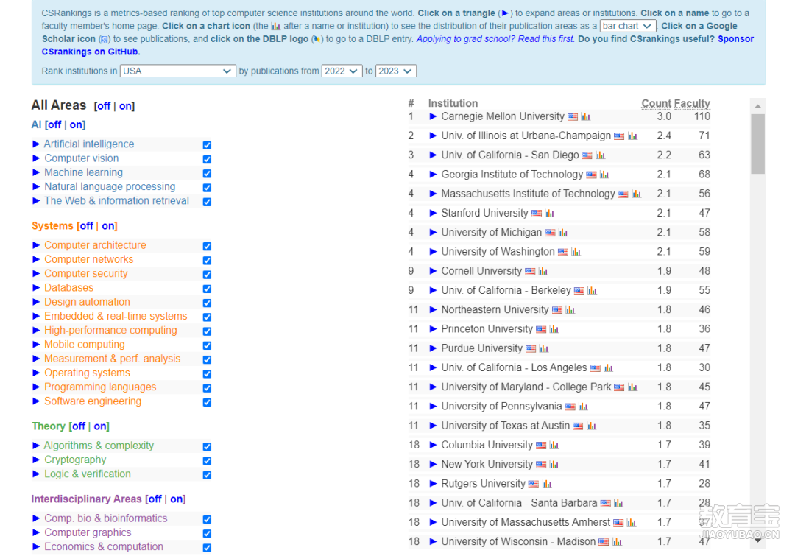Open the chart icon for Stanford University
This screenshot has height=556, width=795.
pyautogui.click(x=550, y=213)
